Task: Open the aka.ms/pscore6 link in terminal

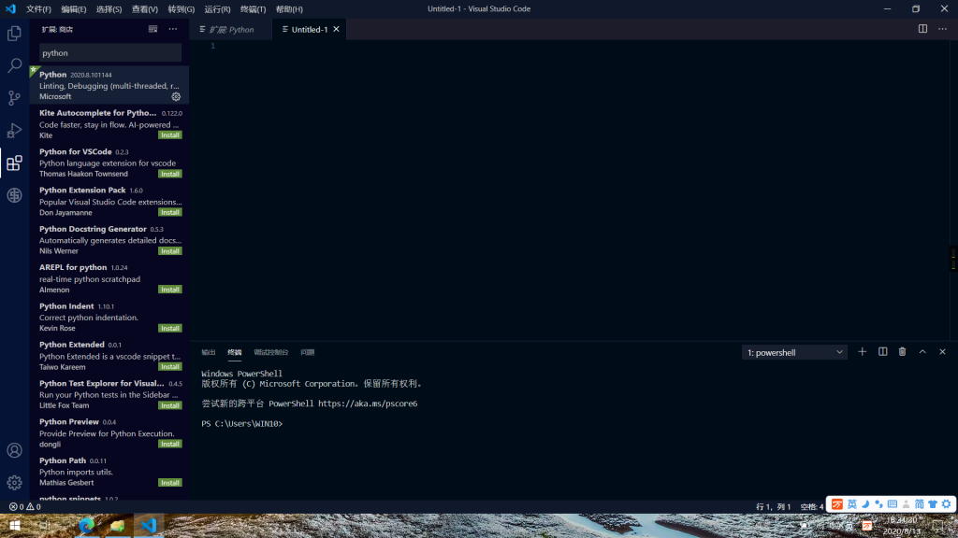Action: [368, 403]
